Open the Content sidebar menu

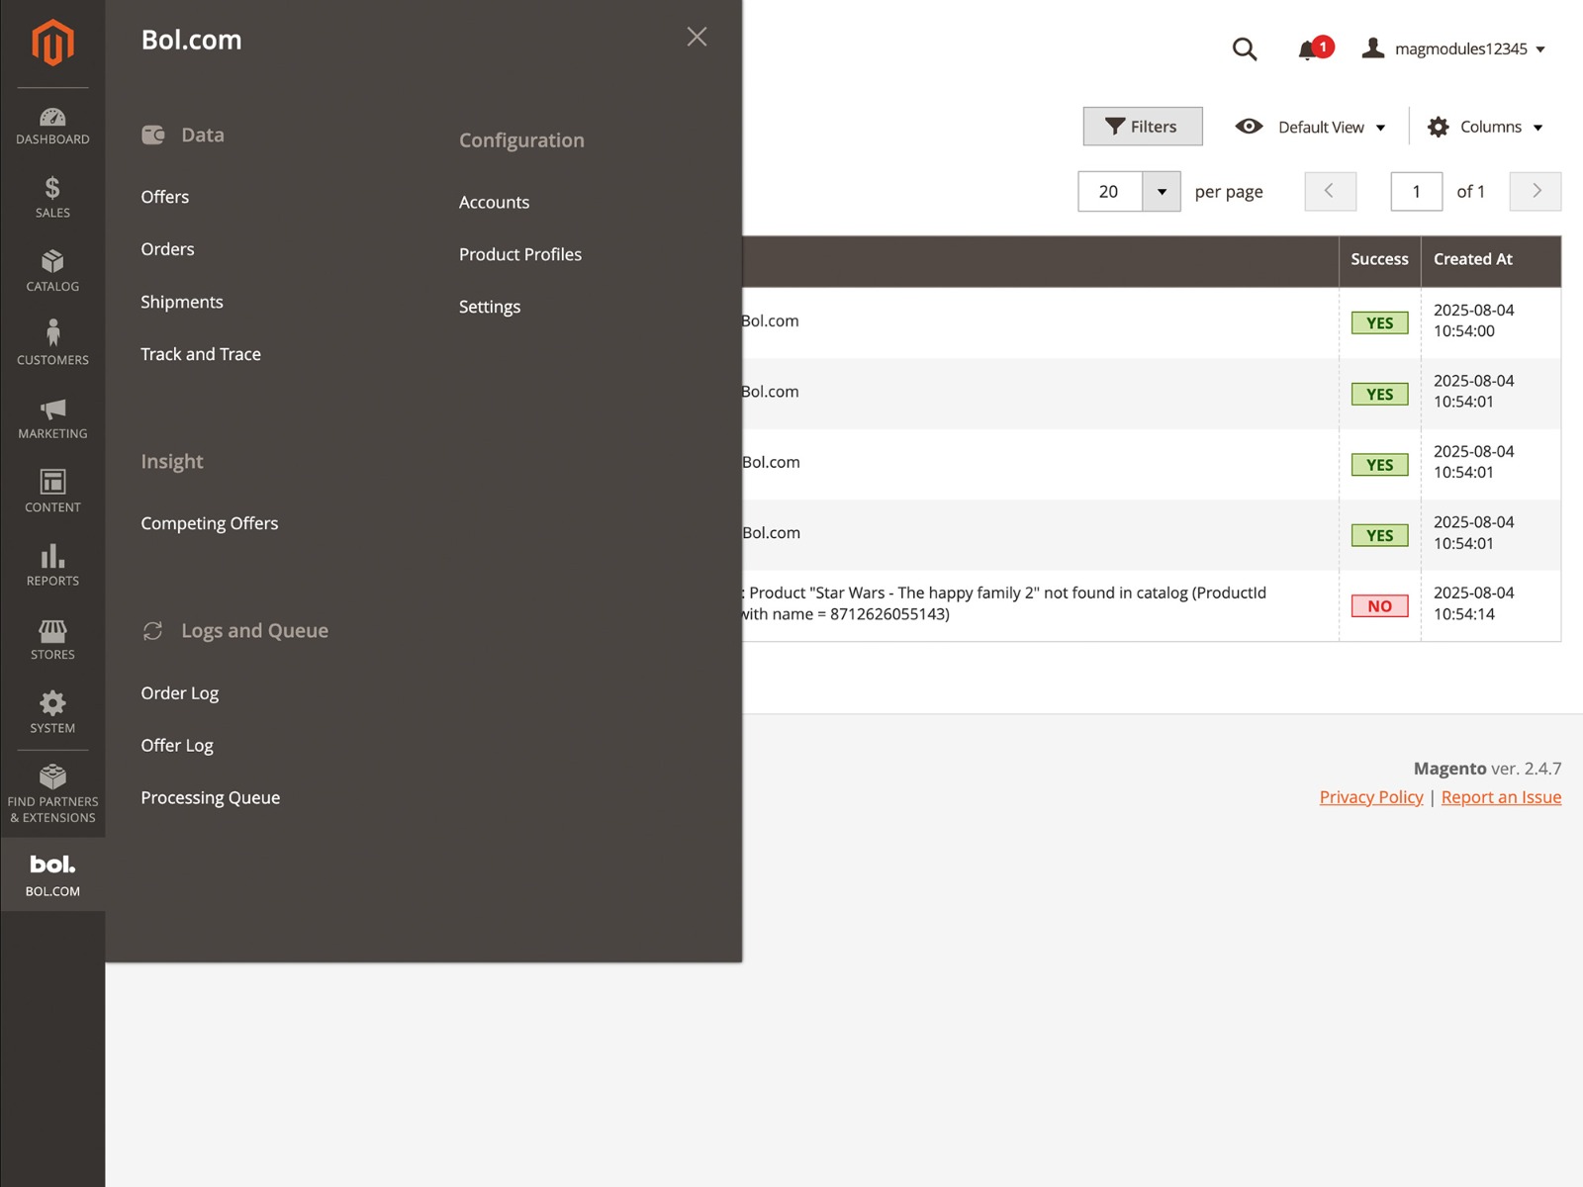pyautogui.click(x=52, y=492)
